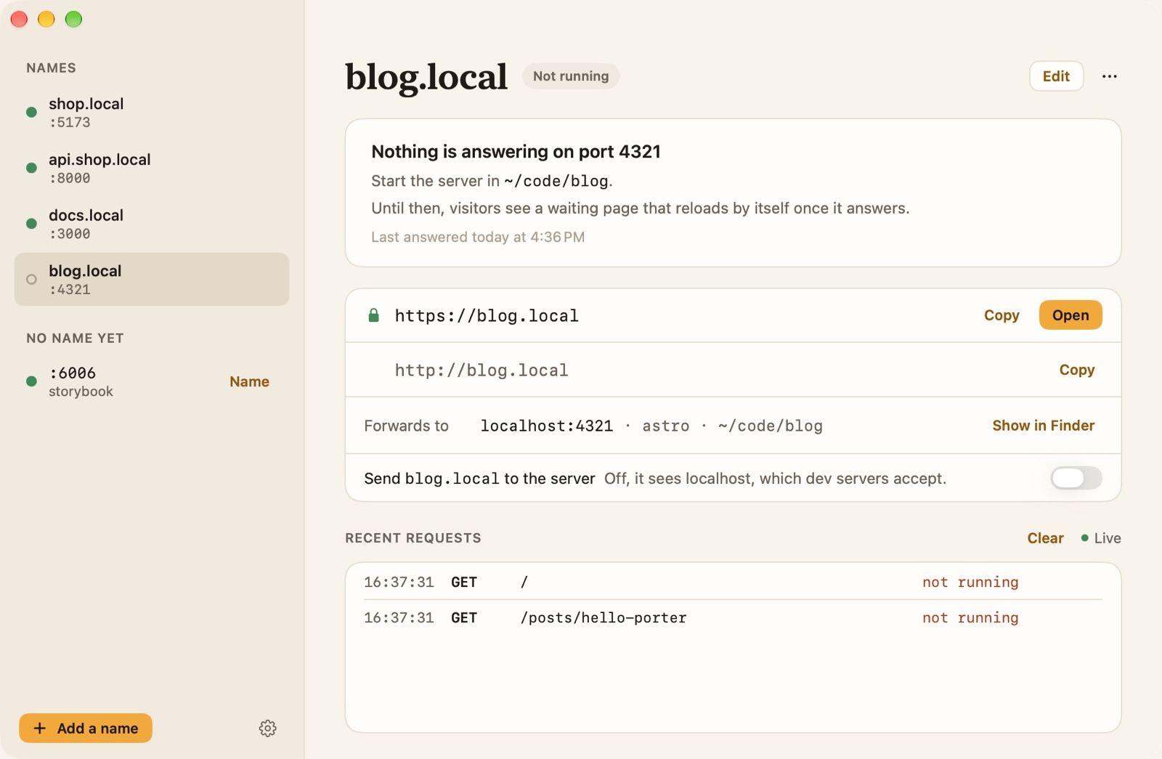
Task: Click the Edit button
Action: (x=1056, y=76)
